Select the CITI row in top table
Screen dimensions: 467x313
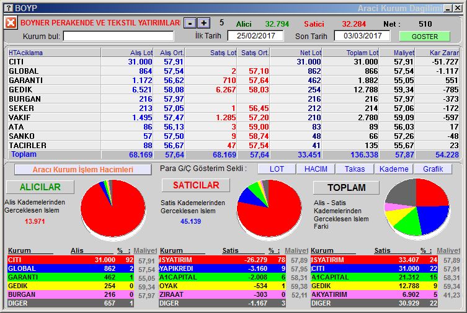pyautogui.click(x=233, y=62)
